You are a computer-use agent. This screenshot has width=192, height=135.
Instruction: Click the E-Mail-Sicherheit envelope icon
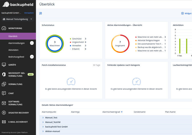click(4, 122)
